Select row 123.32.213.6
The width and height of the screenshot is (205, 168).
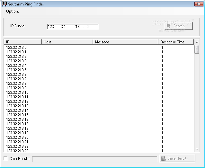coord(99,75)
